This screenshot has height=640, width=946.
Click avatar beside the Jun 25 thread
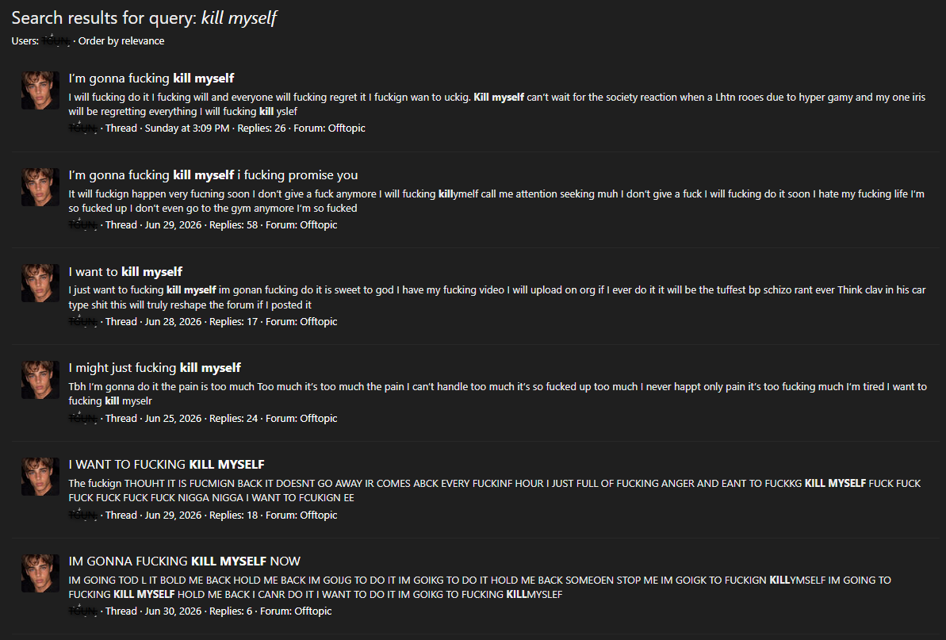coord(40,380)
